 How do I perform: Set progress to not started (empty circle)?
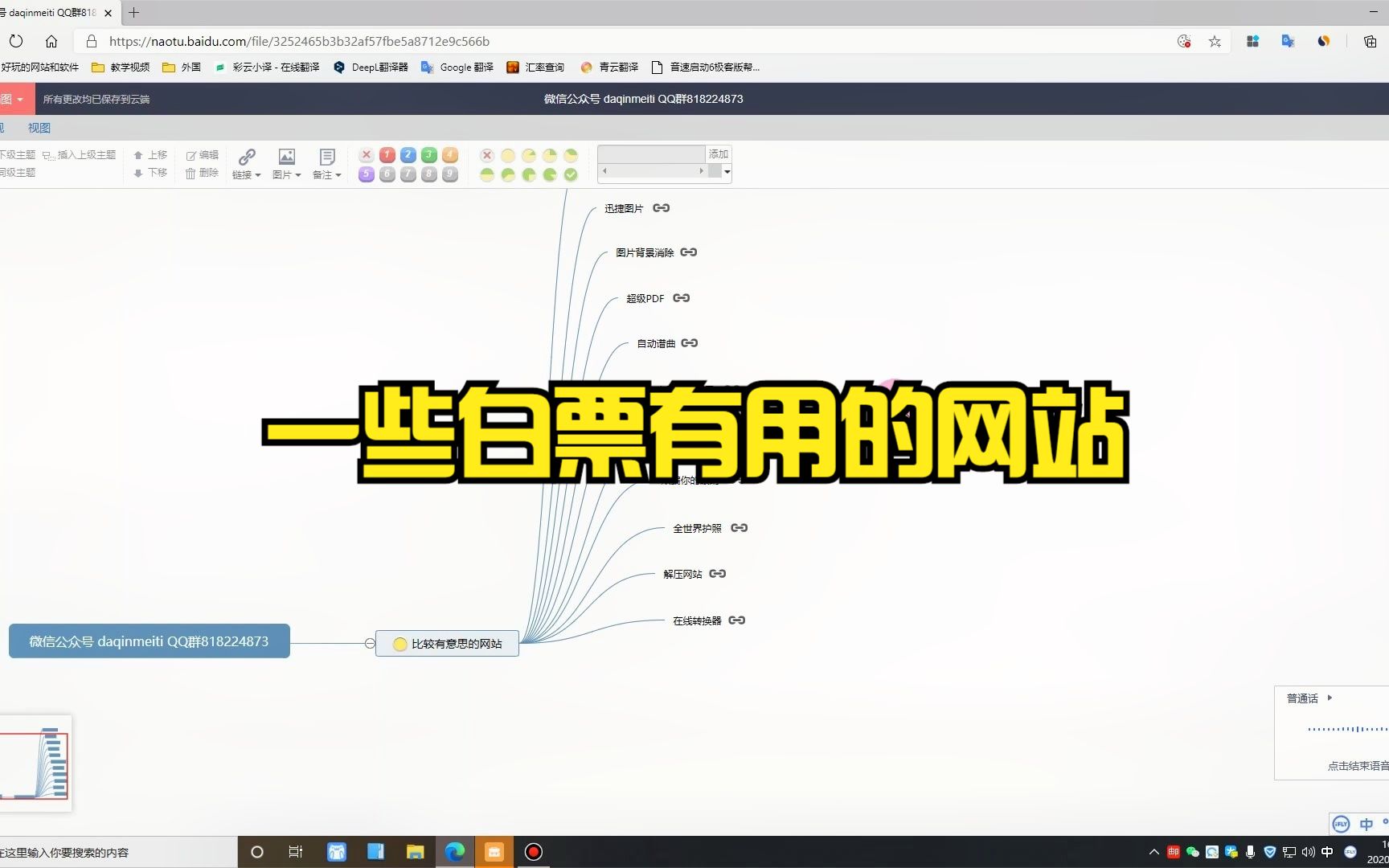508,155
